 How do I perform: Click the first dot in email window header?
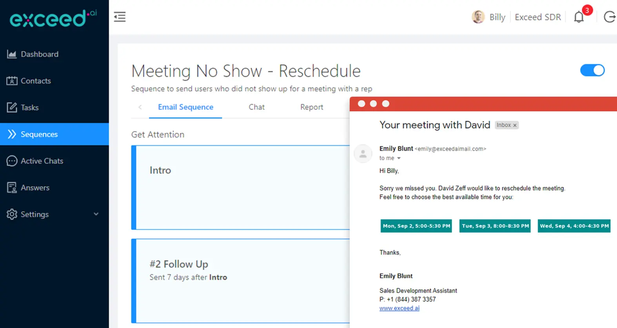(x=361, y=104)
